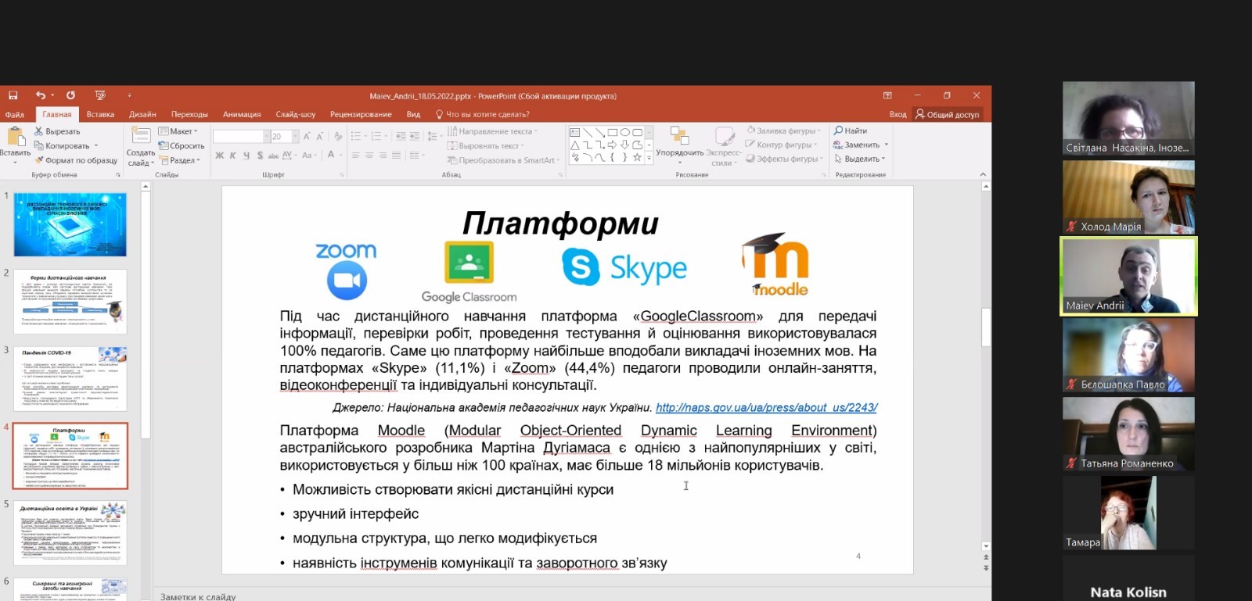The width and height of the screenshot is (1252, 601).
Task: Click the Общий доступ share button
Action: point(948,114)
